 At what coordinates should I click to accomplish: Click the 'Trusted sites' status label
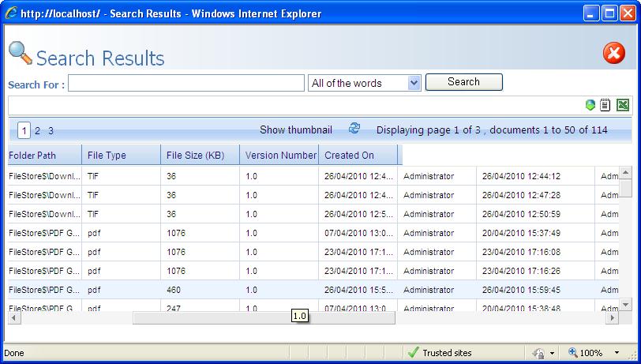pos(447,352)
